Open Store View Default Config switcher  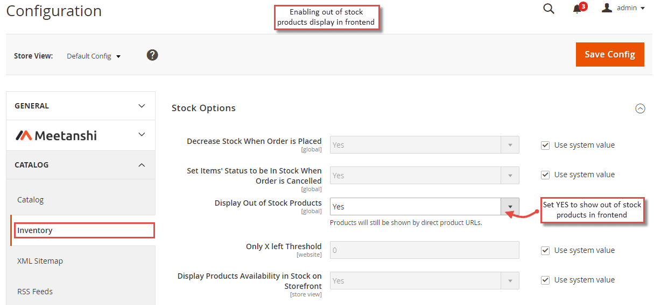(x=94, y=56)
